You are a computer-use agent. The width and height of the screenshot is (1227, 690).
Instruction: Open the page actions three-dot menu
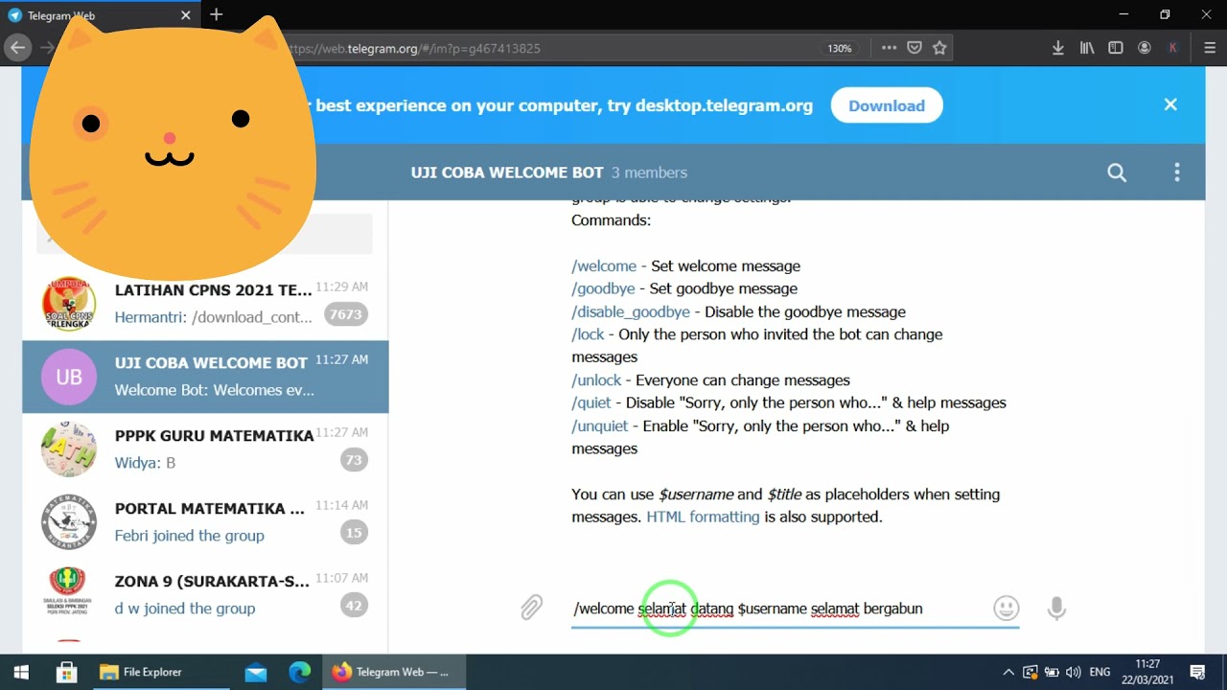coord(889,48)
